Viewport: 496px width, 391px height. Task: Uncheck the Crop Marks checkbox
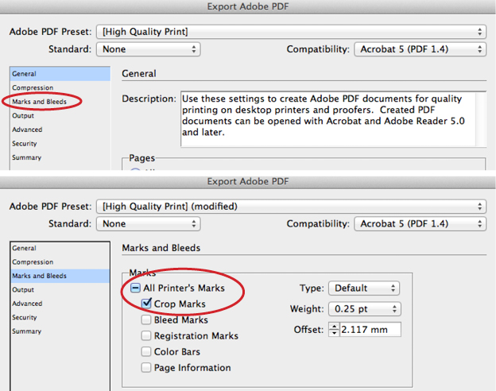coord(146,304)
